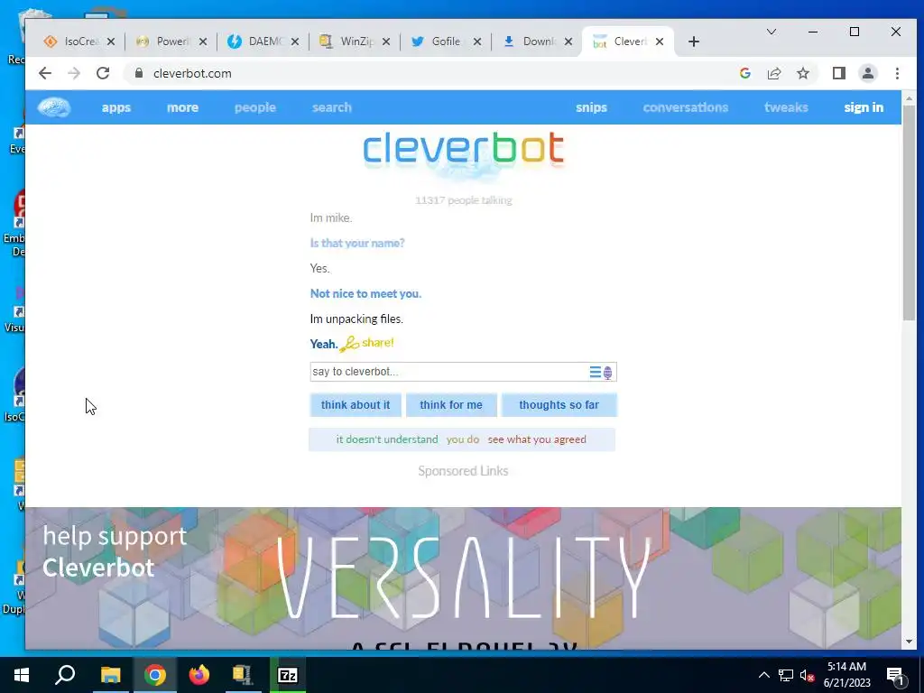Click the share page icon in address bar
The height and width of the screenshot is (693, 924).
(773, 73)
